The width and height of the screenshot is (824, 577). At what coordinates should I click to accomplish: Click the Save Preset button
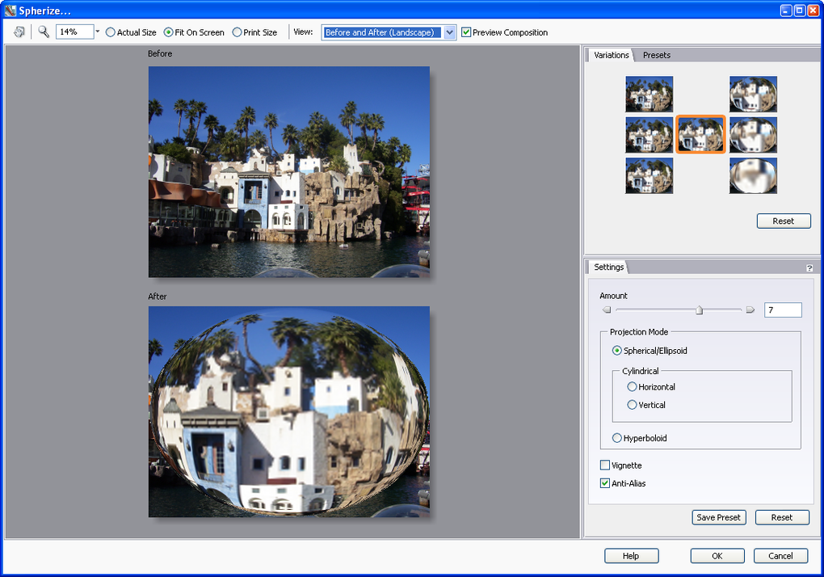coord(718,517)
